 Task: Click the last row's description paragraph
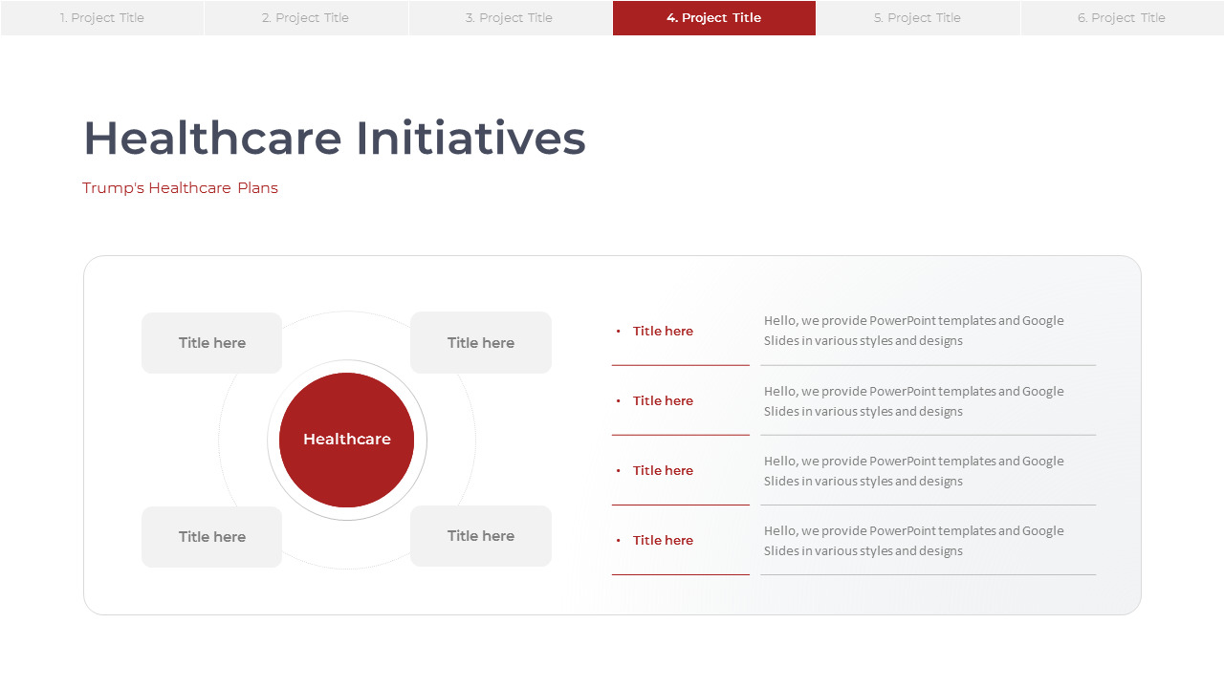click(x=913, y=541)
